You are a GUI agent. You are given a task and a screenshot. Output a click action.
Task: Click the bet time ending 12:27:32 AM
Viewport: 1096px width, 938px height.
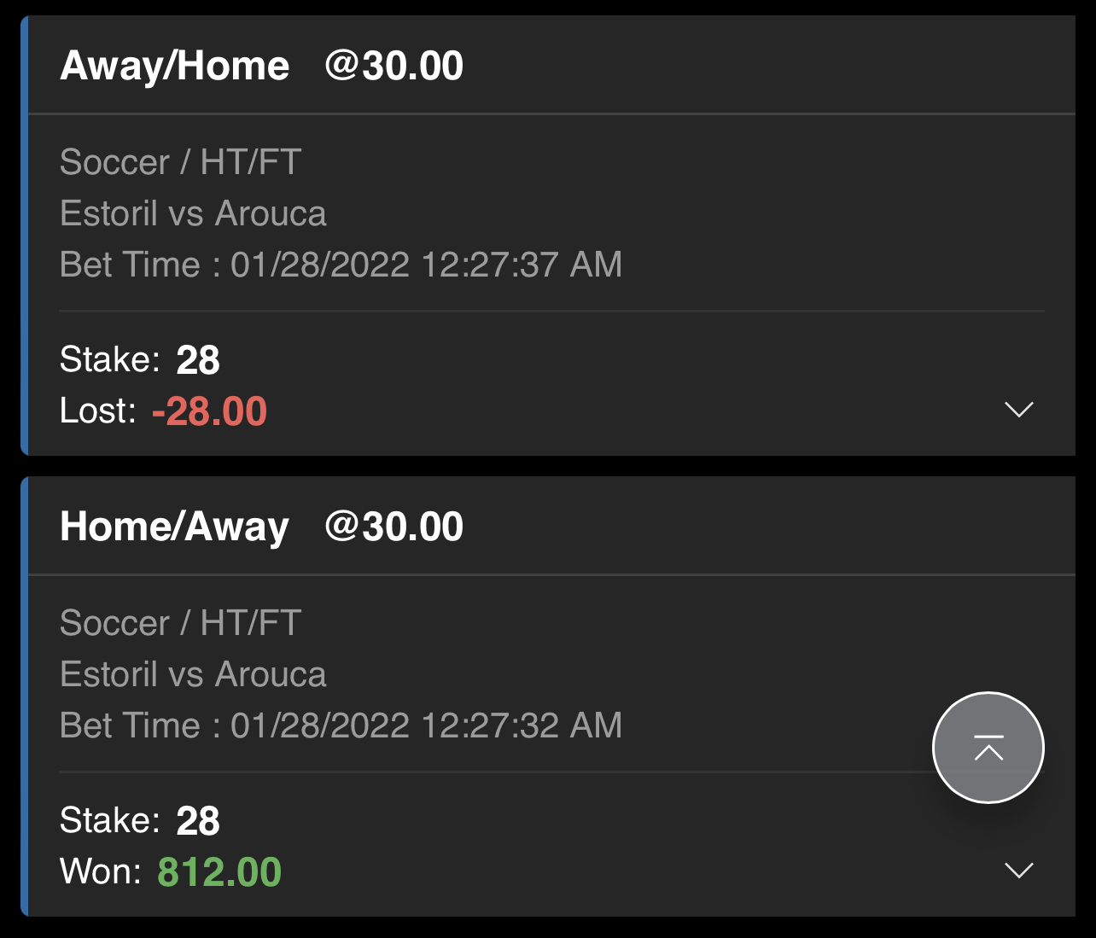point(341,725)
